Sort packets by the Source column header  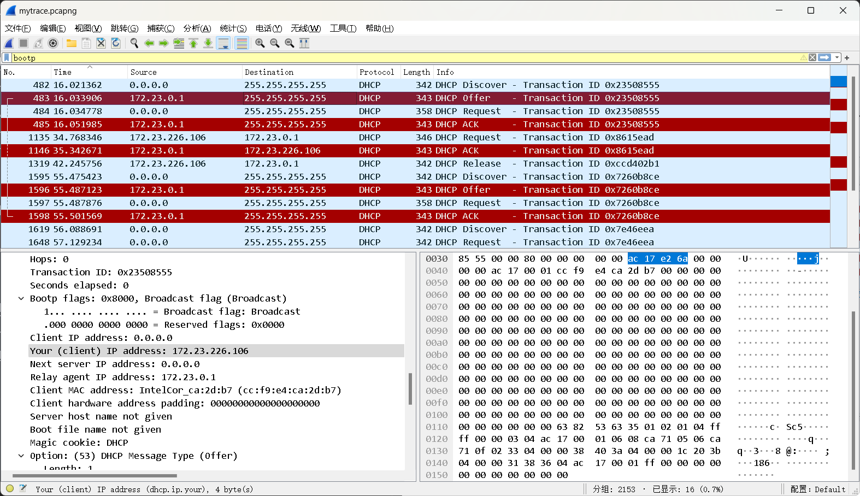pyautogui.click(x=185, y=72)
